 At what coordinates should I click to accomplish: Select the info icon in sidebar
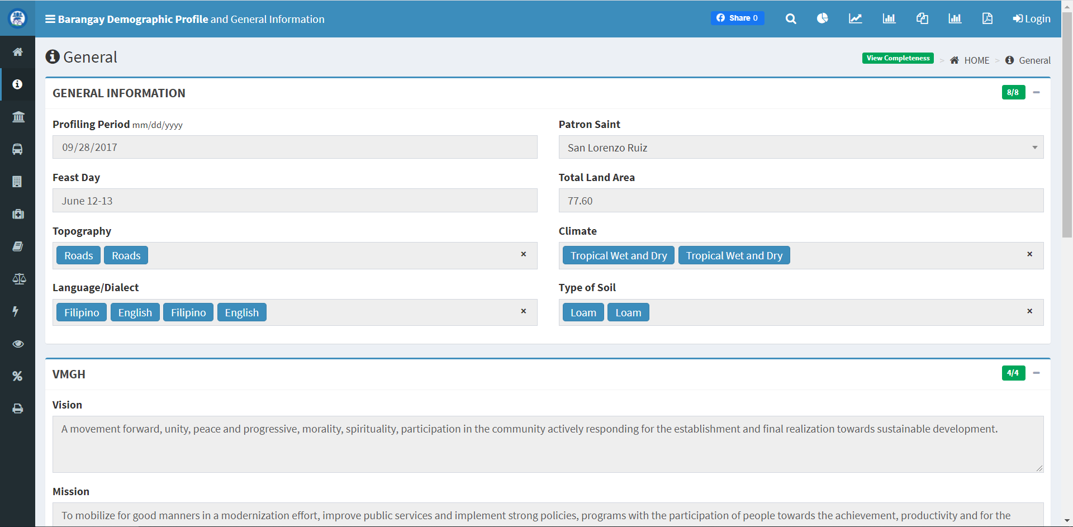coord(18,84)
